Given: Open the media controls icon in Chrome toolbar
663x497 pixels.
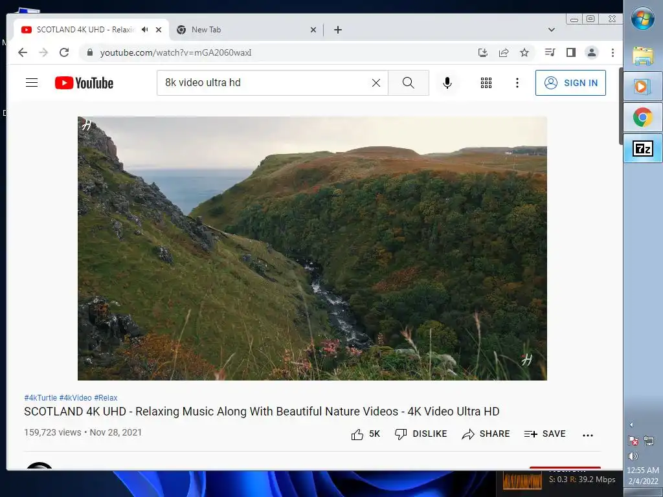Looking at the screenshot, I should [550, 52].
